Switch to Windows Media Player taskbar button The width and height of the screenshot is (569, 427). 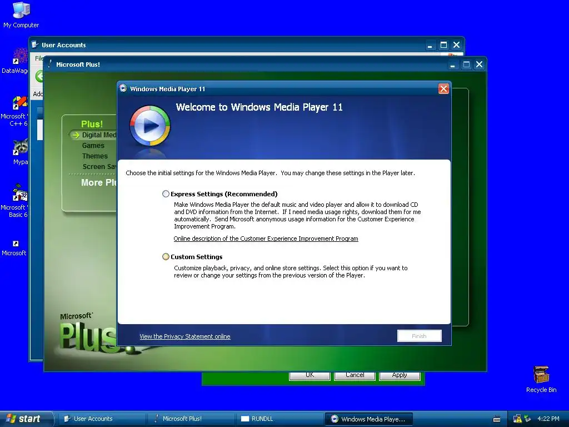(368, 419)
